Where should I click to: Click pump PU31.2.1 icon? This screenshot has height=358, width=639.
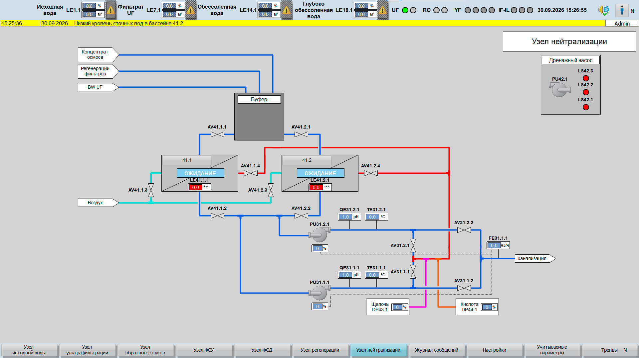pos(319,235)
